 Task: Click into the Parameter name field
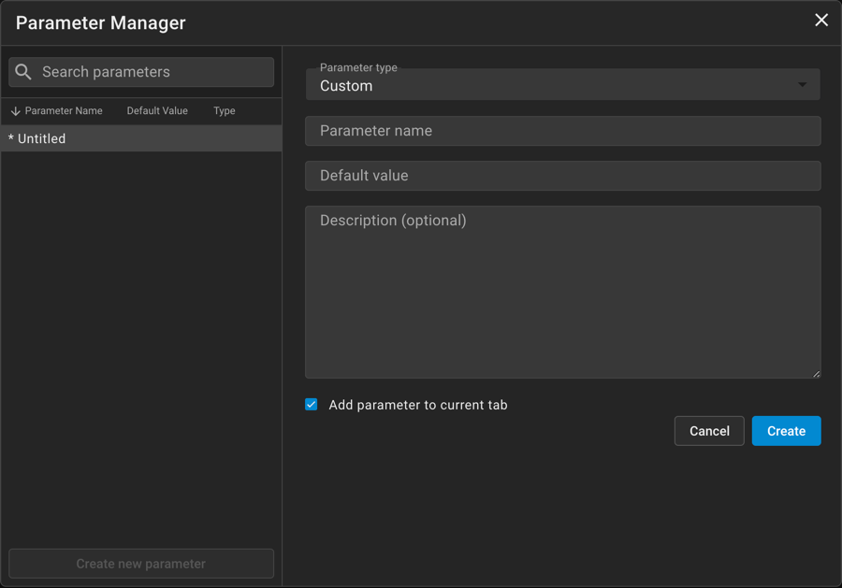pos(562,131)
